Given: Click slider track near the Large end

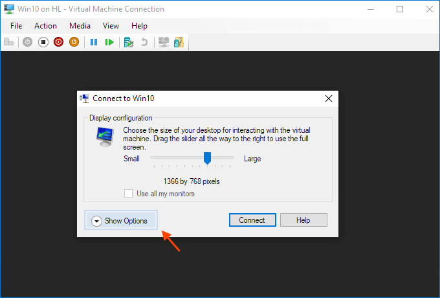Looking at the screenshot, I should click(228, 157).
